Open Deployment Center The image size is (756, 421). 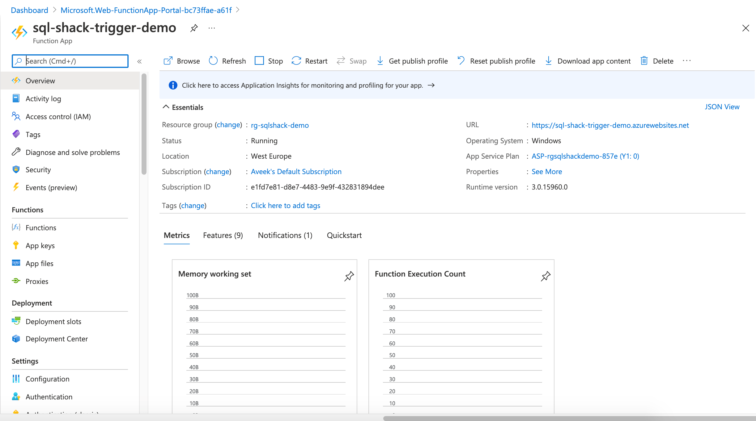click(57, 339)
